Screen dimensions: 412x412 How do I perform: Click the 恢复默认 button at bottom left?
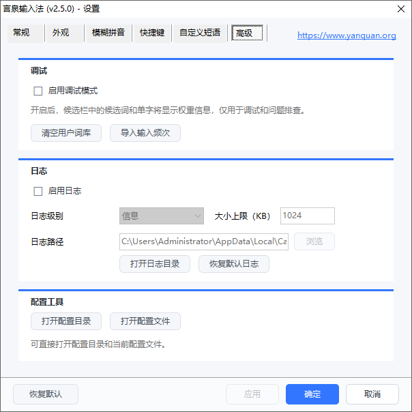tap(46, 394)
